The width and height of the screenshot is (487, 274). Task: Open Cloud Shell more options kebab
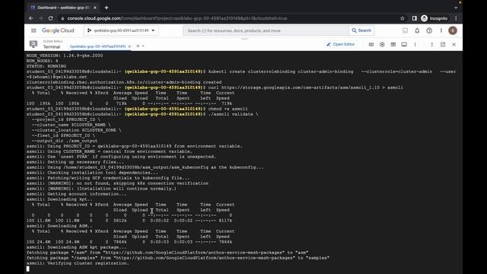[x=415, y=44]
